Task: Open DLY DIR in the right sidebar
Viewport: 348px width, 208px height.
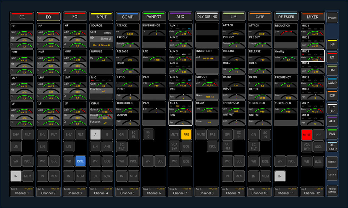Action: click(332, 108)
